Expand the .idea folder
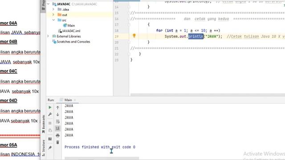 click(x=53, y=9)
